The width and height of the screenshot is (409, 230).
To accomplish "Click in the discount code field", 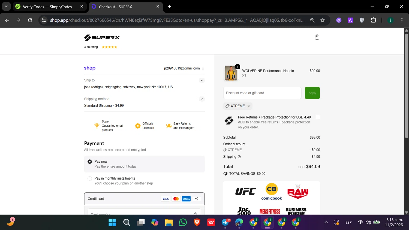I will click(x=262, y=93).
